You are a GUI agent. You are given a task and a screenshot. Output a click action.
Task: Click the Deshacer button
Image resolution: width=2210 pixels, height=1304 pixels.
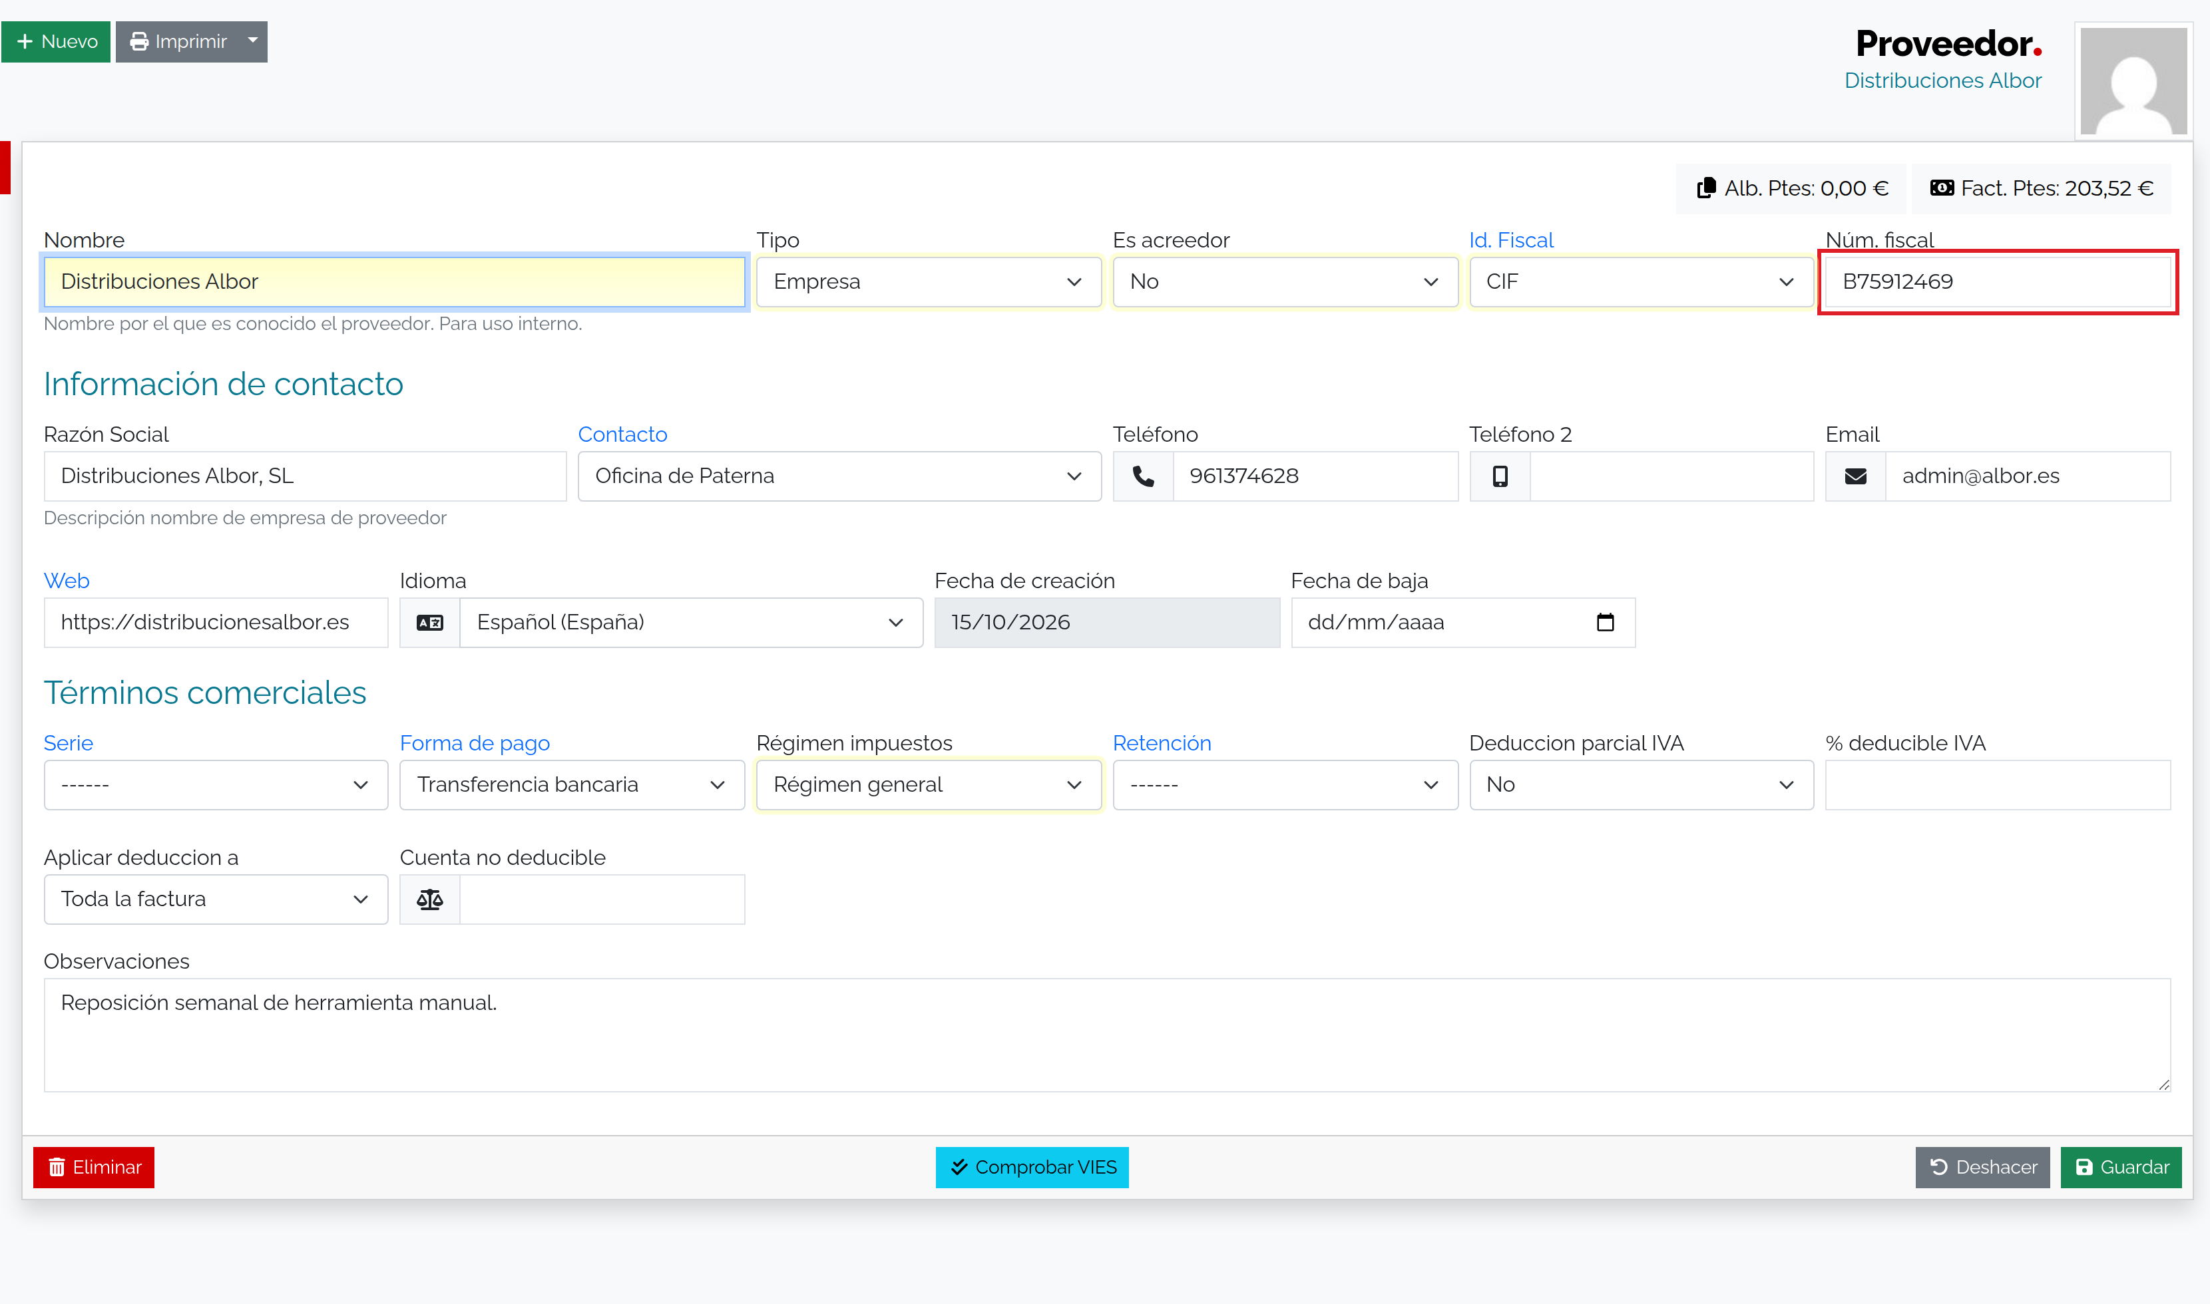pyautogui.click(x=1982, y=1168)
